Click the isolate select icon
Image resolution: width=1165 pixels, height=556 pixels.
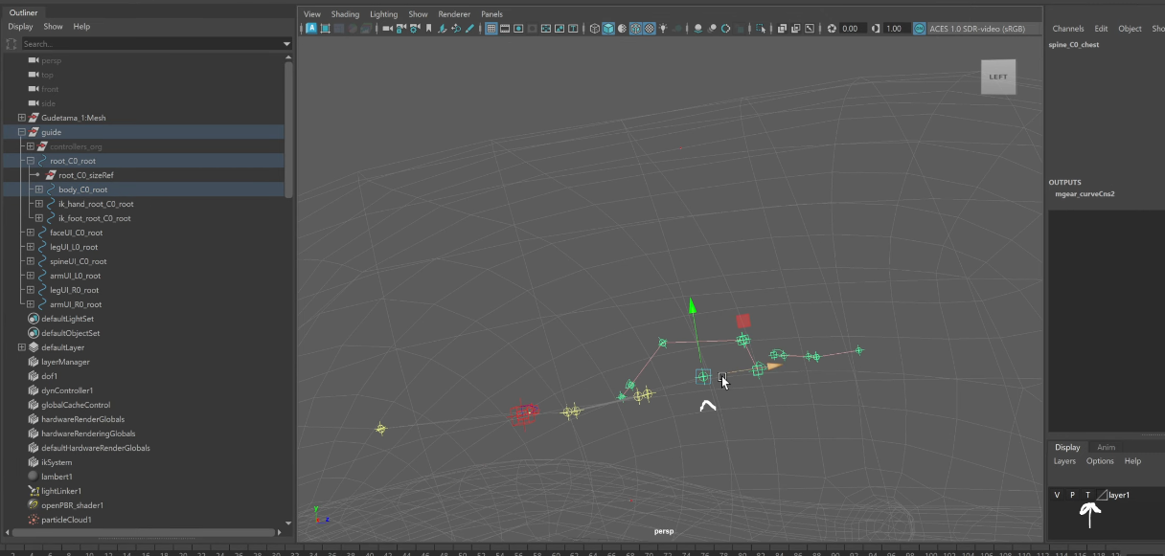click(759, 29)
